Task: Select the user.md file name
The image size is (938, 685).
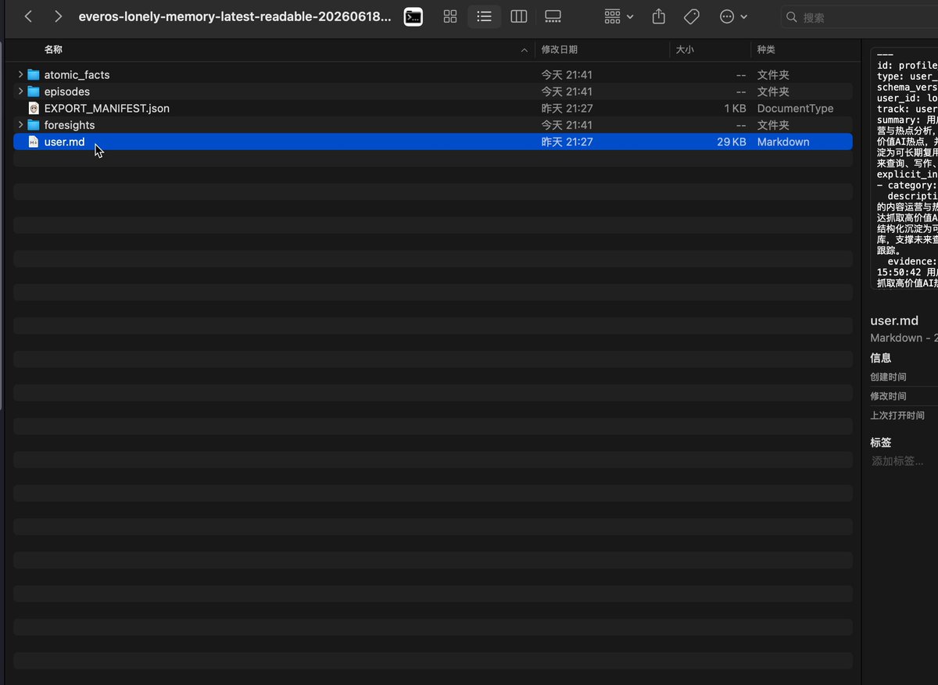Action: (64, 142)
